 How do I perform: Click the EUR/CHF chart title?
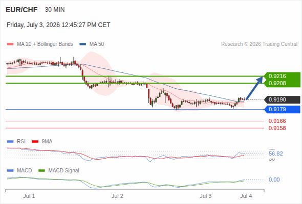point(21,10)
